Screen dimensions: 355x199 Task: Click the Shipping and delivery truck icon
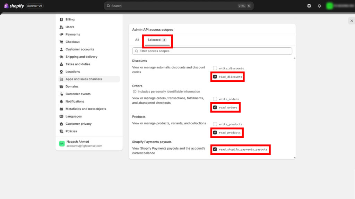(x=61, y=57)
